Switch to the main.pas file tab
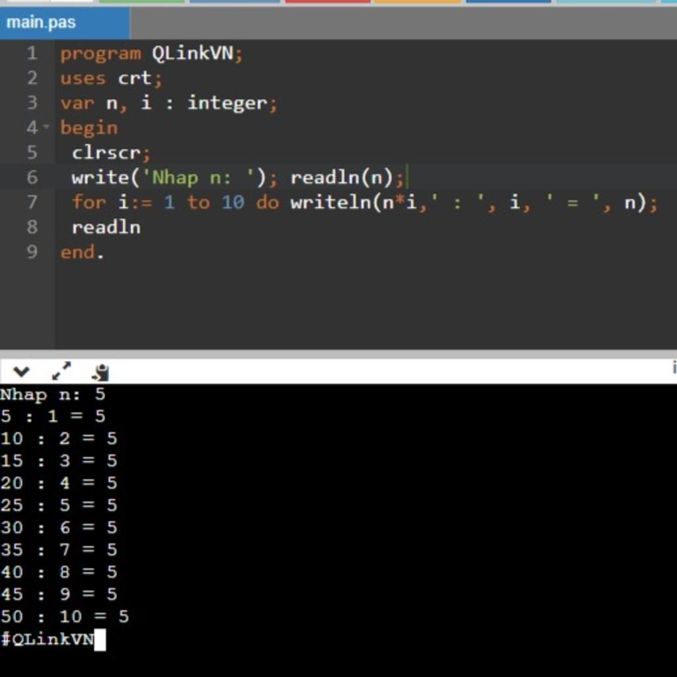677x677 pixels. [x=65, y=22]
